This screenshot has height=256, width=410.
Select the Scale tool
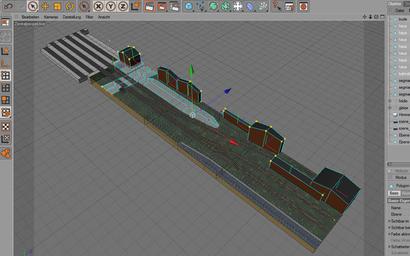57,6
